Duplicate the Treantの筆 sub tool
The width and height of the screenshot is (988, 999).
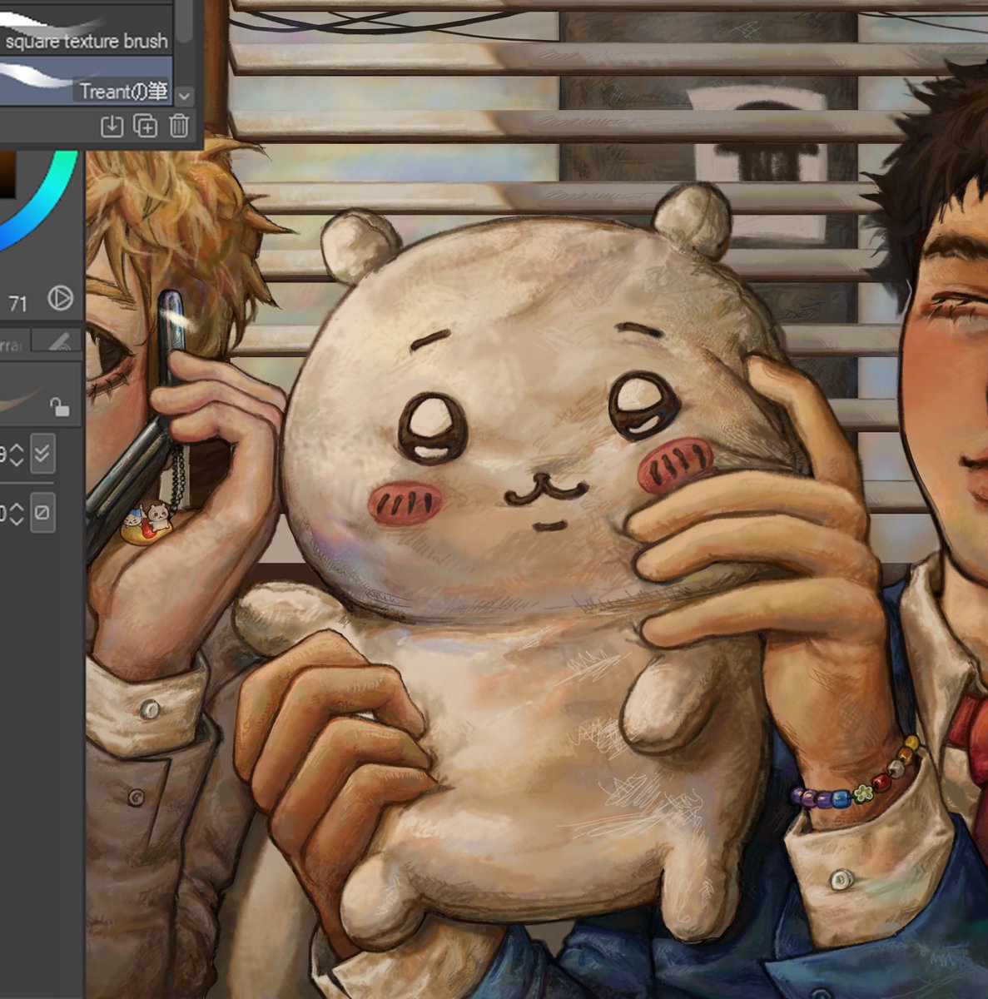pyautogui.click(x=145, y=125)
